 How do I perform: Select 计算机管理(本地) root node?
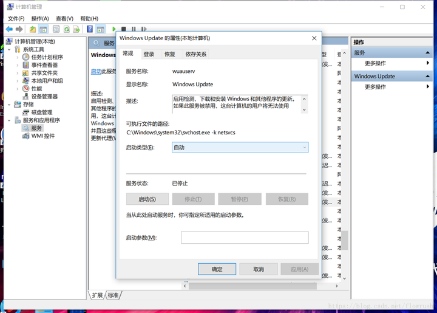(35, 41)
